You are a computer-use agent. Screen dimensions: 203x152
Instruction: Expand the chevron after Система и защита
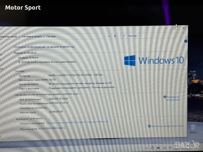44,36
